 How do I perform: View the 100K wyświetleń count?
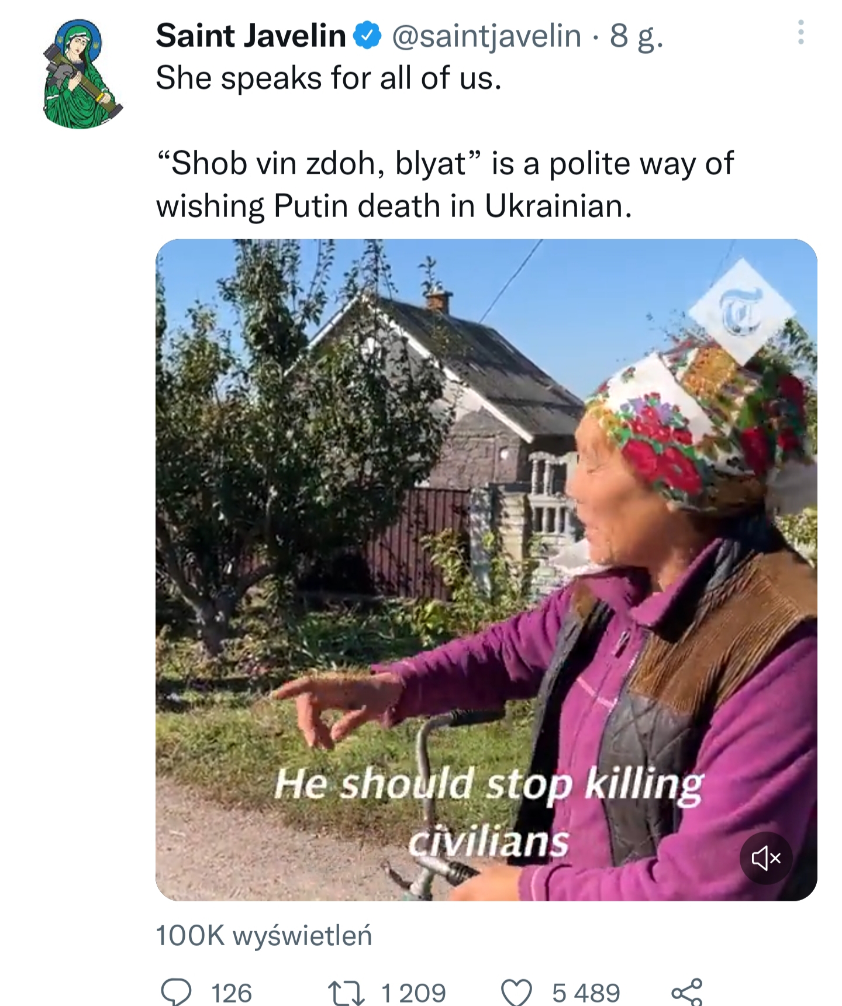tap(264, 935)
